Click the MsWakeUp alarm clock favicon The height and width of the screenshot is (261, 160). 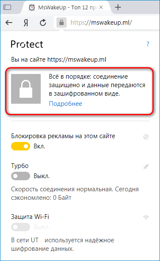tap(32, 8)
